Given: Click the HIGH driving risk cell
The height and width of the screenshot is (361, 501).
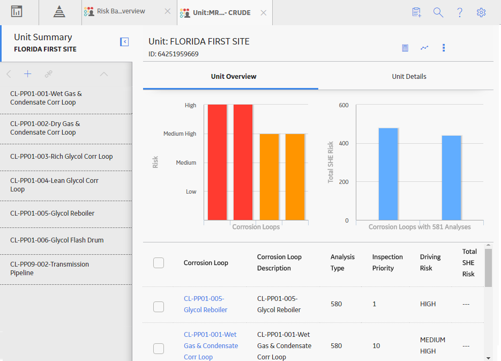Looking at the screenshot, I should point(428,304).
